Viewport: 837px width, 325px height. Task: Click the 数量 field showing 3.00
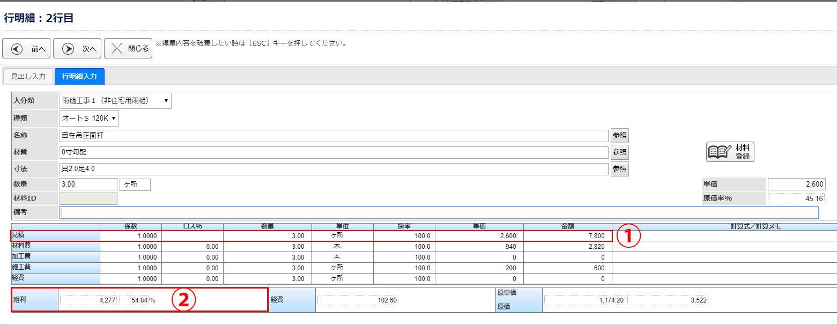(88, 184)
